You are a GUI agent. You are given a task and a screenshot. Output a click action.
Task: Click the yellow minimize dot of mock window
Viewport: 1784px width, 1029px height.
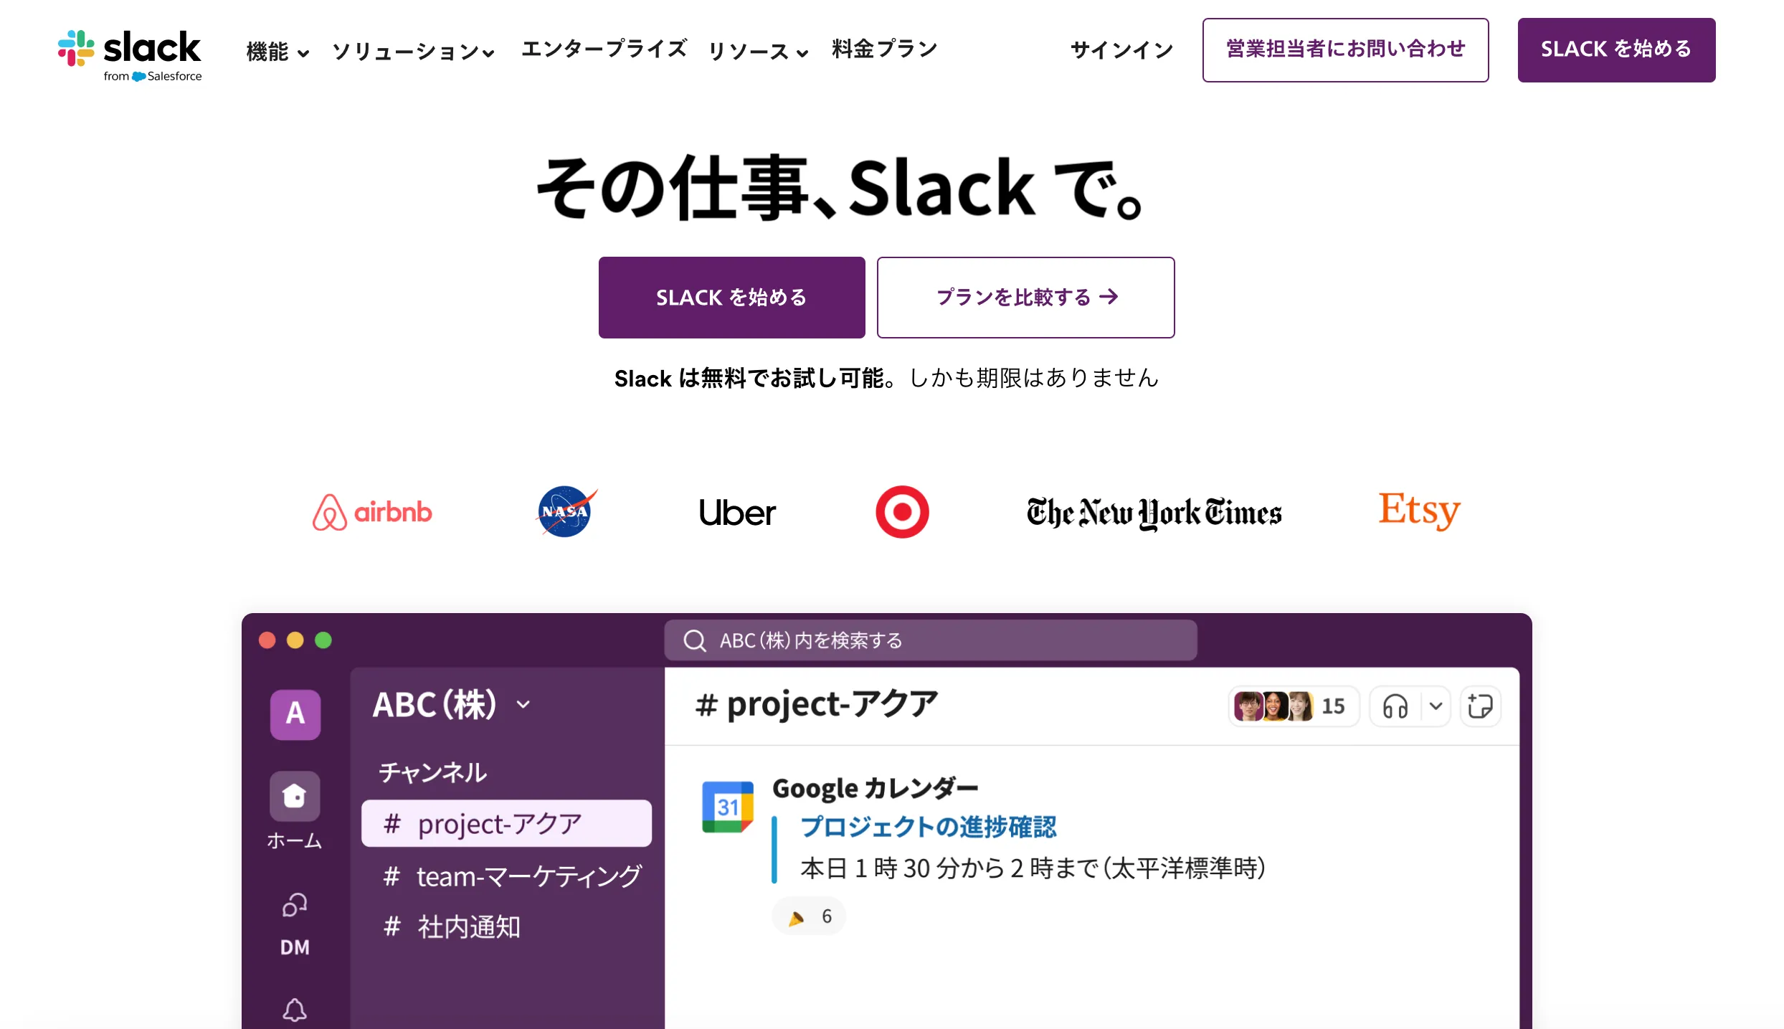click(295, 640)
